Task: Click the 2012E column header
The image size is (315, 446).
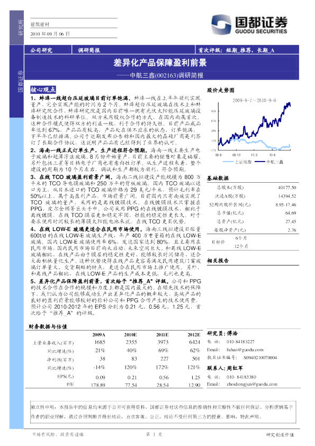Action: [194, 335]
